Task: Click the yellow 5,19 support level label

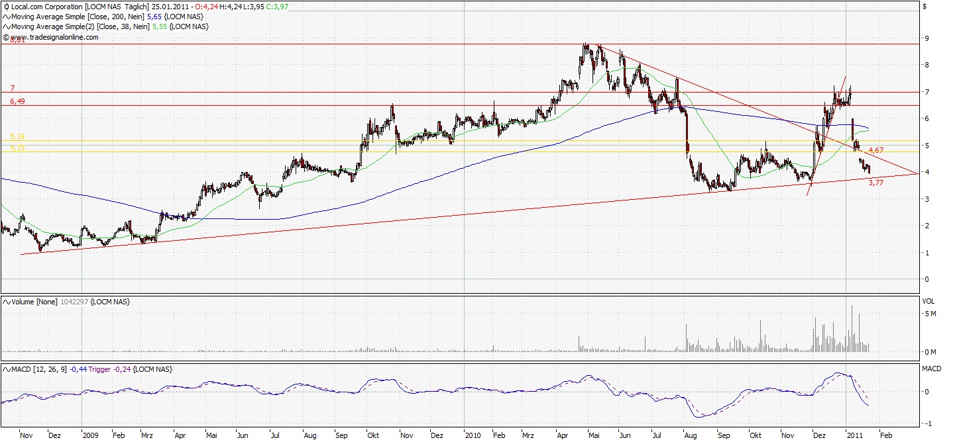Action: pos(17,136)
